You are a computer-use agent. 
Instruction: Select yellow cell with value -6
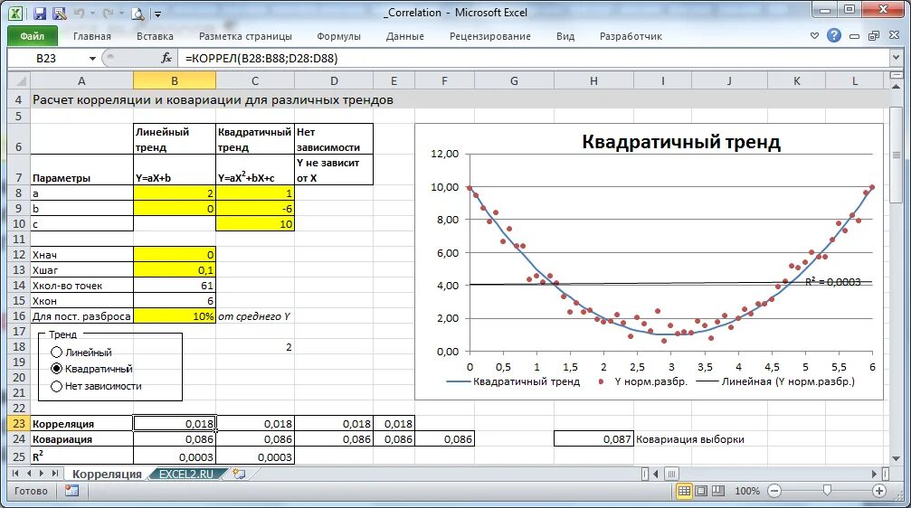coord(255,209)
